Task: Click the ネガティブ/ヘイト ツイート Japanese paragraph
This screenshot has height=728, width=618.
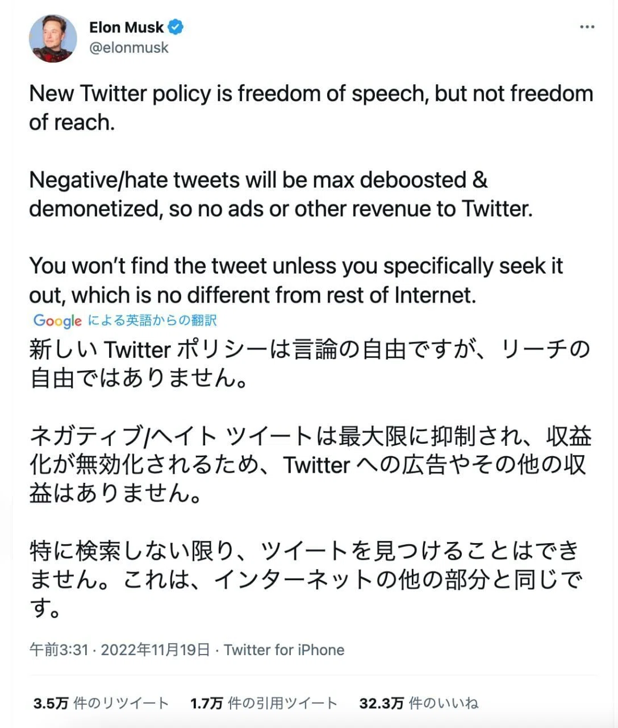Action: pos(310,465)
